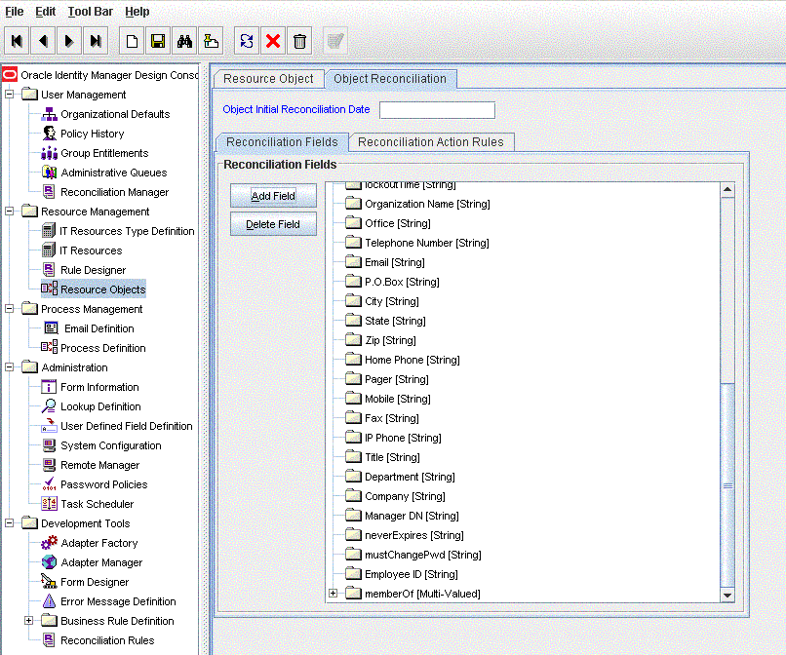This screenshot has height=655, width=786.
Task: Save using the floppy disk icon
Action: tap(158, 41)
